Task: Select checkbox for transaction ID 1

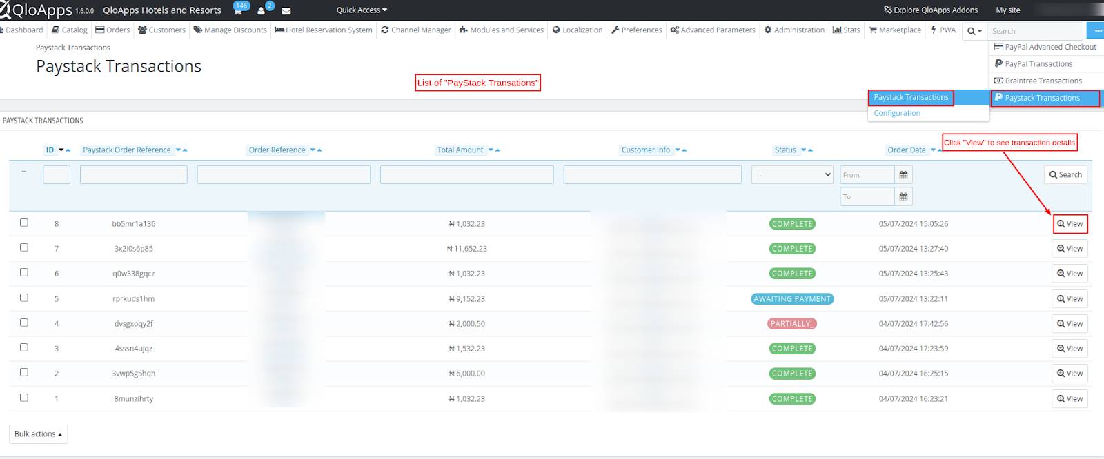Action: coord(24,398)
